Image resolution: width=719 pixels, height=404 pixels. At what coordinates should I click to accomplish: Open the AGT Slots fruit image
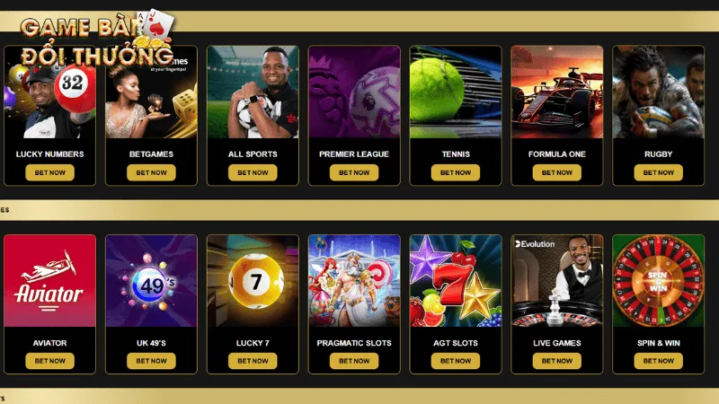pyautogui.click(x=456, y=281)
